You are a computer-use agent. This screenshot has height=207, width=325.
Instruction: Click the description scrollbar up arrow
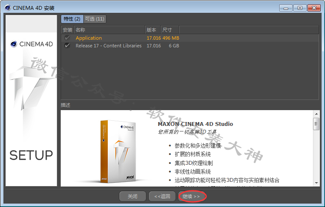(316, 114)
